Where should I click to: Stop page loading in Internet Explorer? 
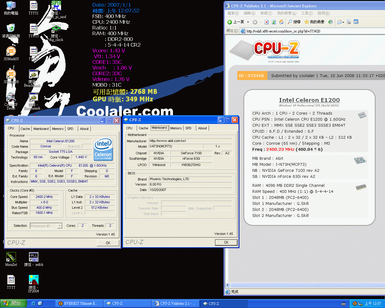coord(266,22)
